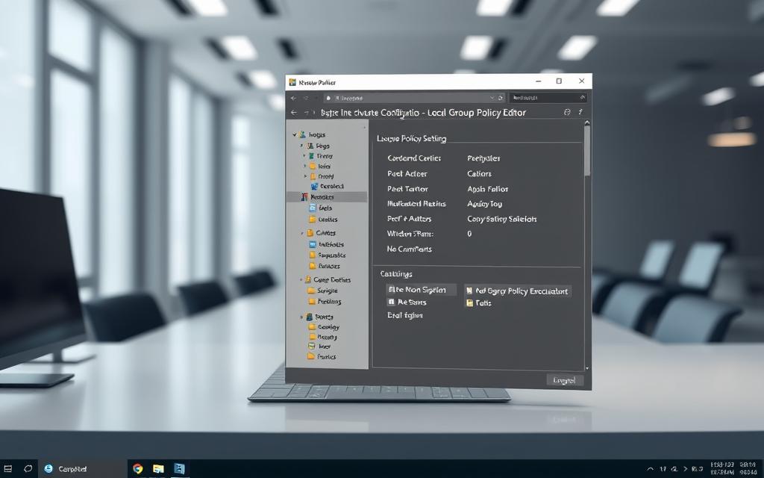Viewport: 764px width, 478px height.
Task: Show hidden icons in the system tray
Action: [651, 469]
